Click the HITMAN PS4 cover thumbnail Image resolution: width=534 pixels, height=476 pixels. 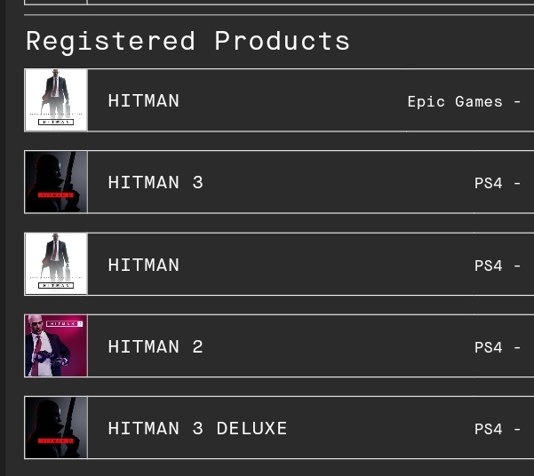56,264
